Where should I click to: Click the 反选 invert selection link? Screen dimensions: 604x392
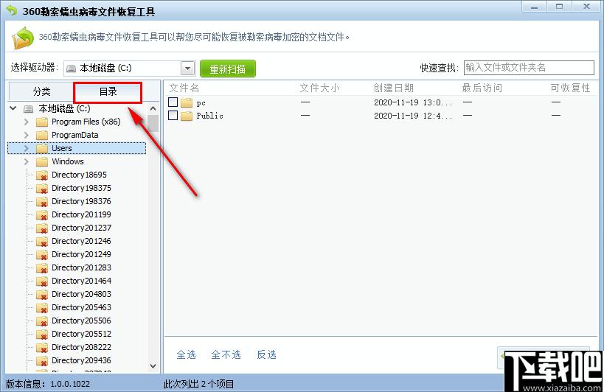point(266,354)
